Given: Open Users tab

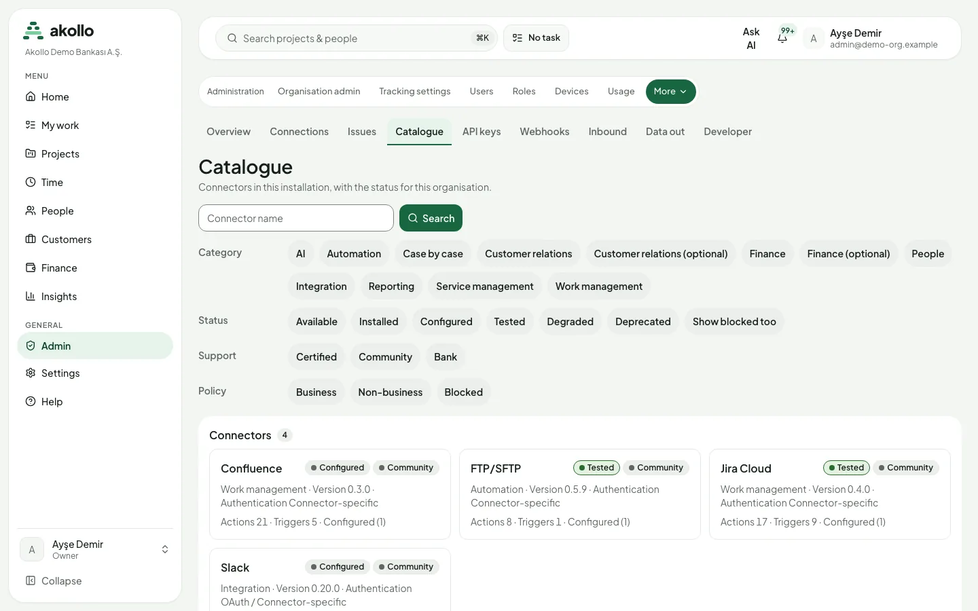Looking at the screenshot, I should click(x=482, y=92).
